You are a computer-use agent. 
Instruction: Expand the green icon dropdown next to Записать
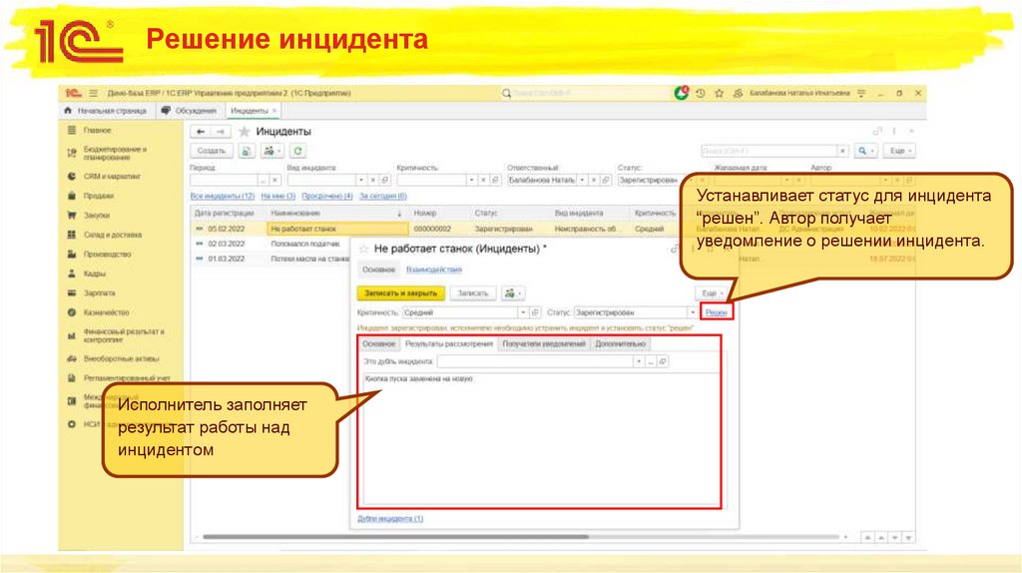tap(513, 293)
